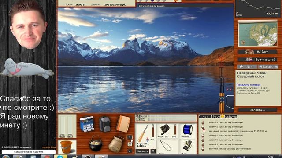Open the orange notebook journal
The width and height of the screenshot is (282, 158).
[x=123, y=124]
